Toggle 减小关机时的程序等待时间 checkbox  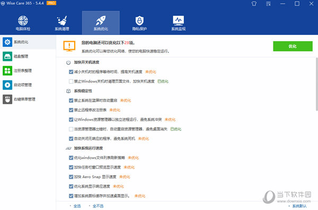click(x=71, y=72)
